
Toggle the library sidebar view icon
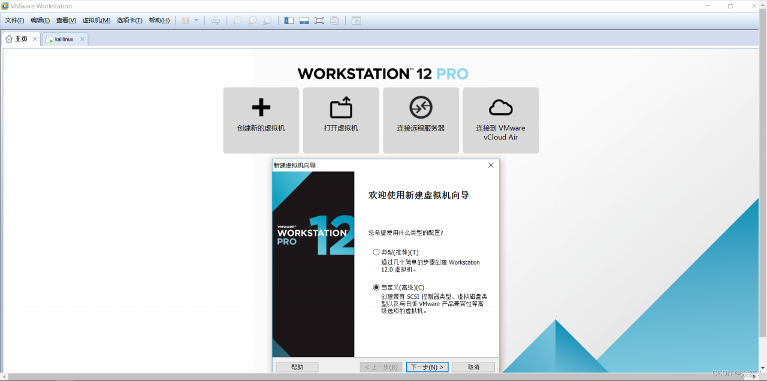click(289, 20)
